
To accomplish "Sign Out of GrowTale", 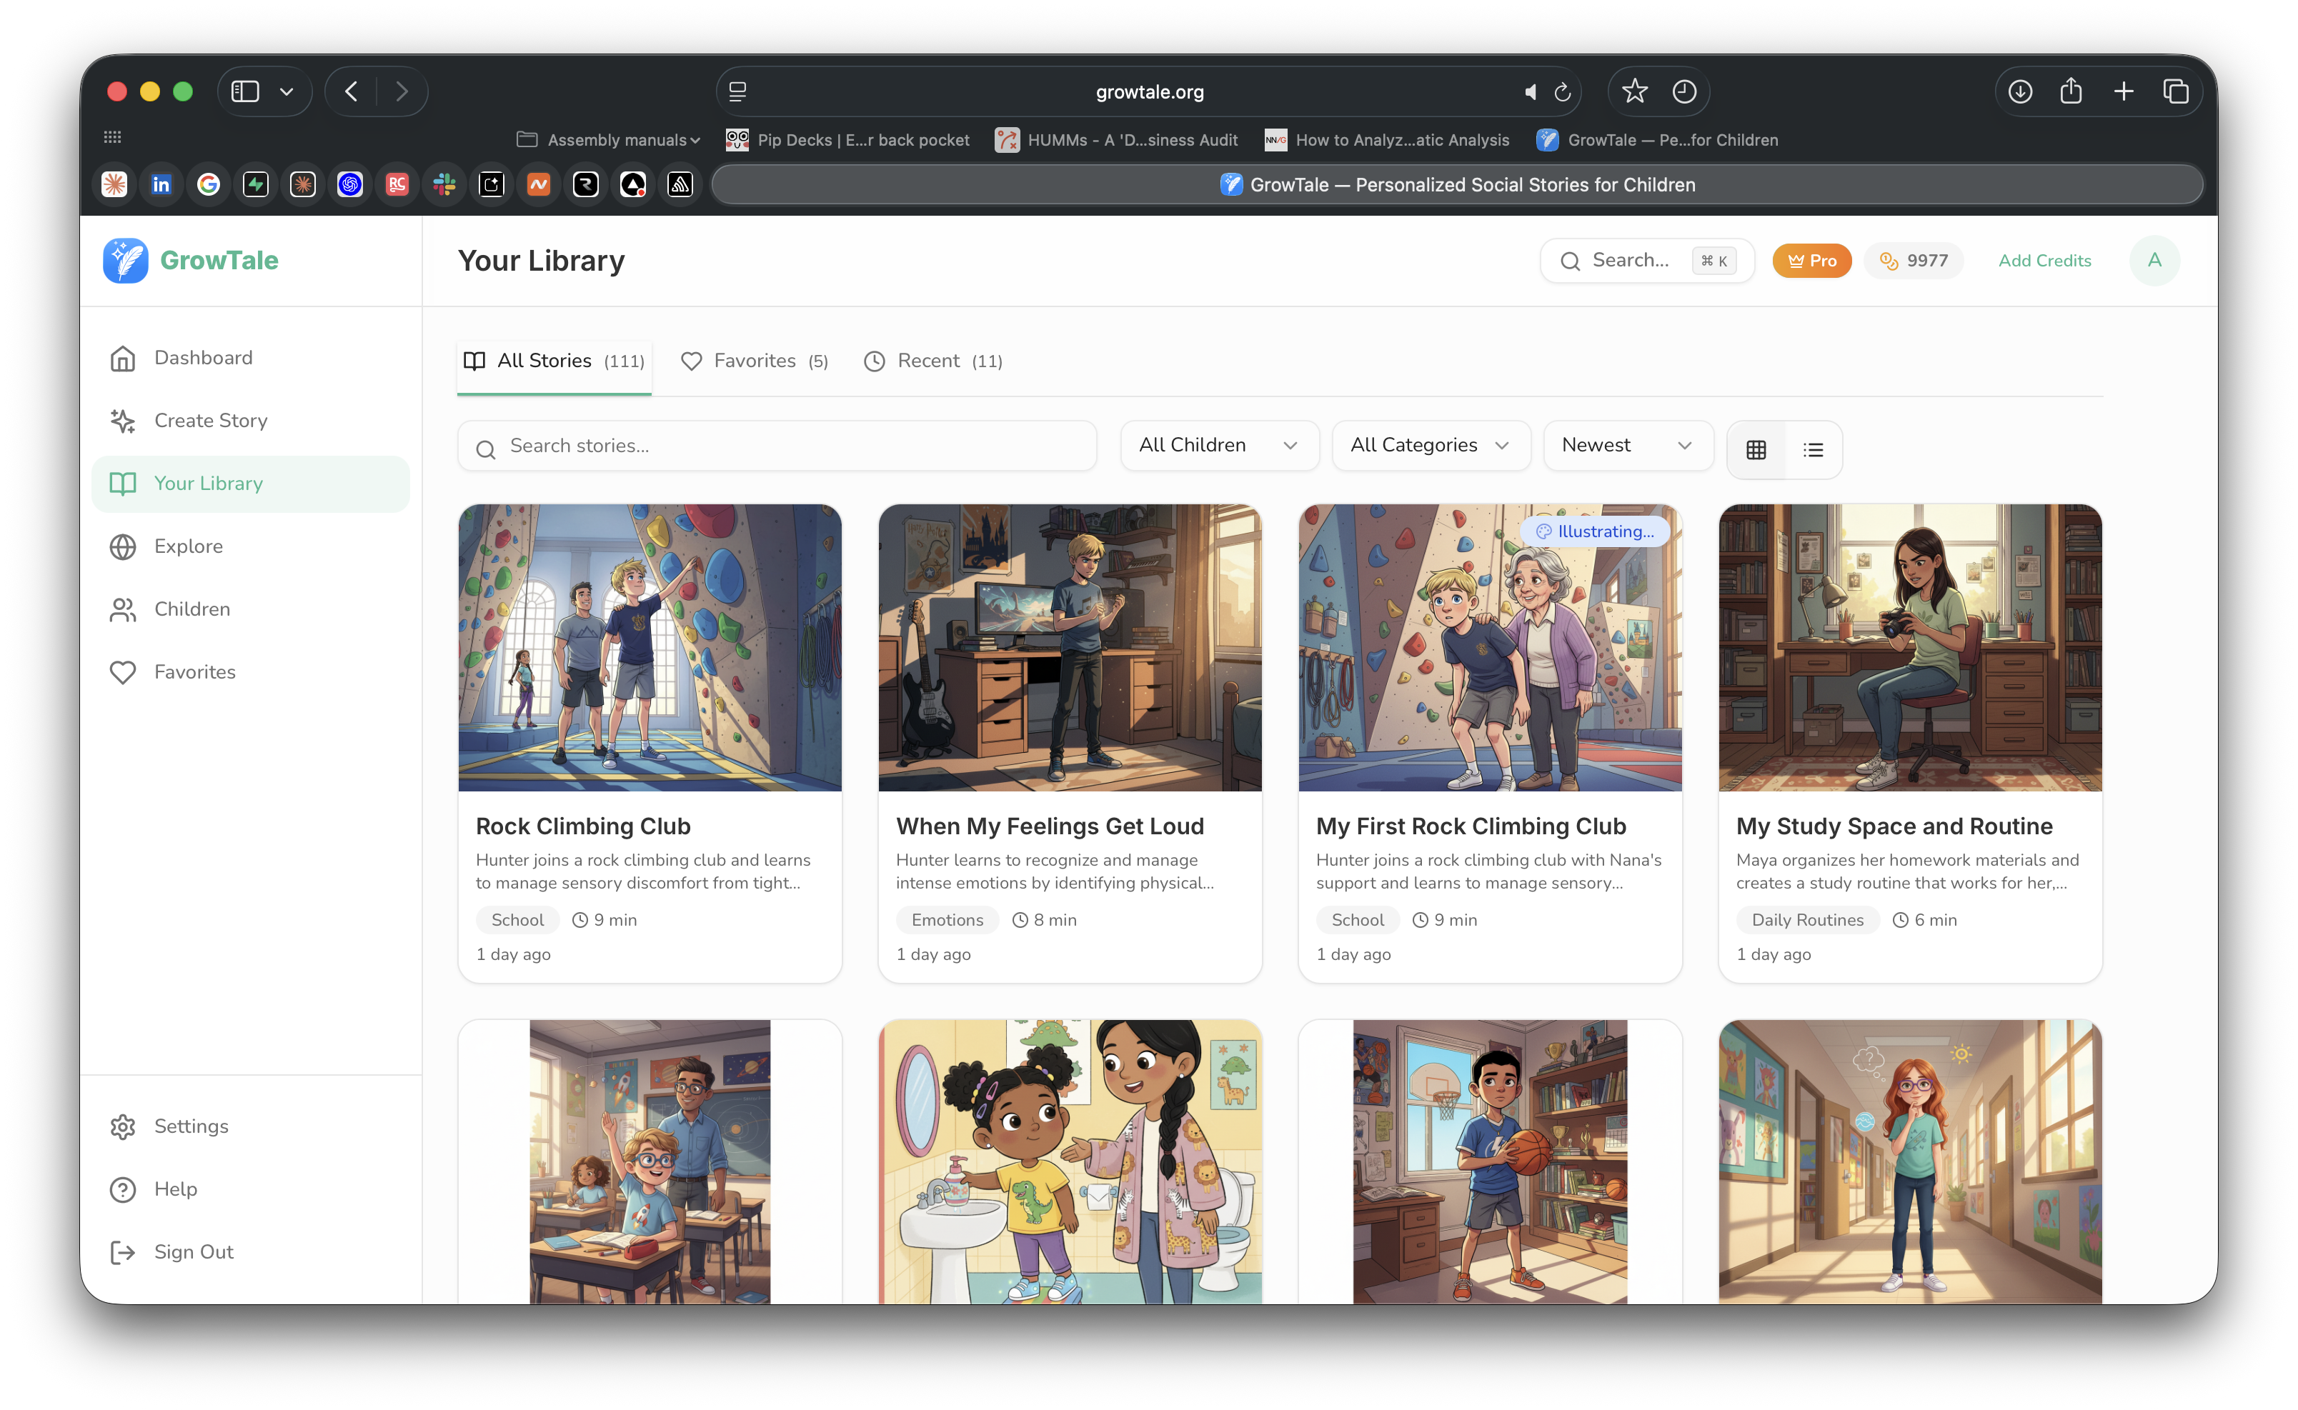I will [x=193, y=1251].
